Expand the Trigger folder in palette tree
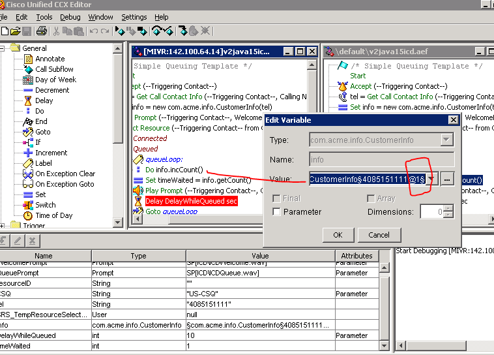494x355 pixels. tap(2, 226)
